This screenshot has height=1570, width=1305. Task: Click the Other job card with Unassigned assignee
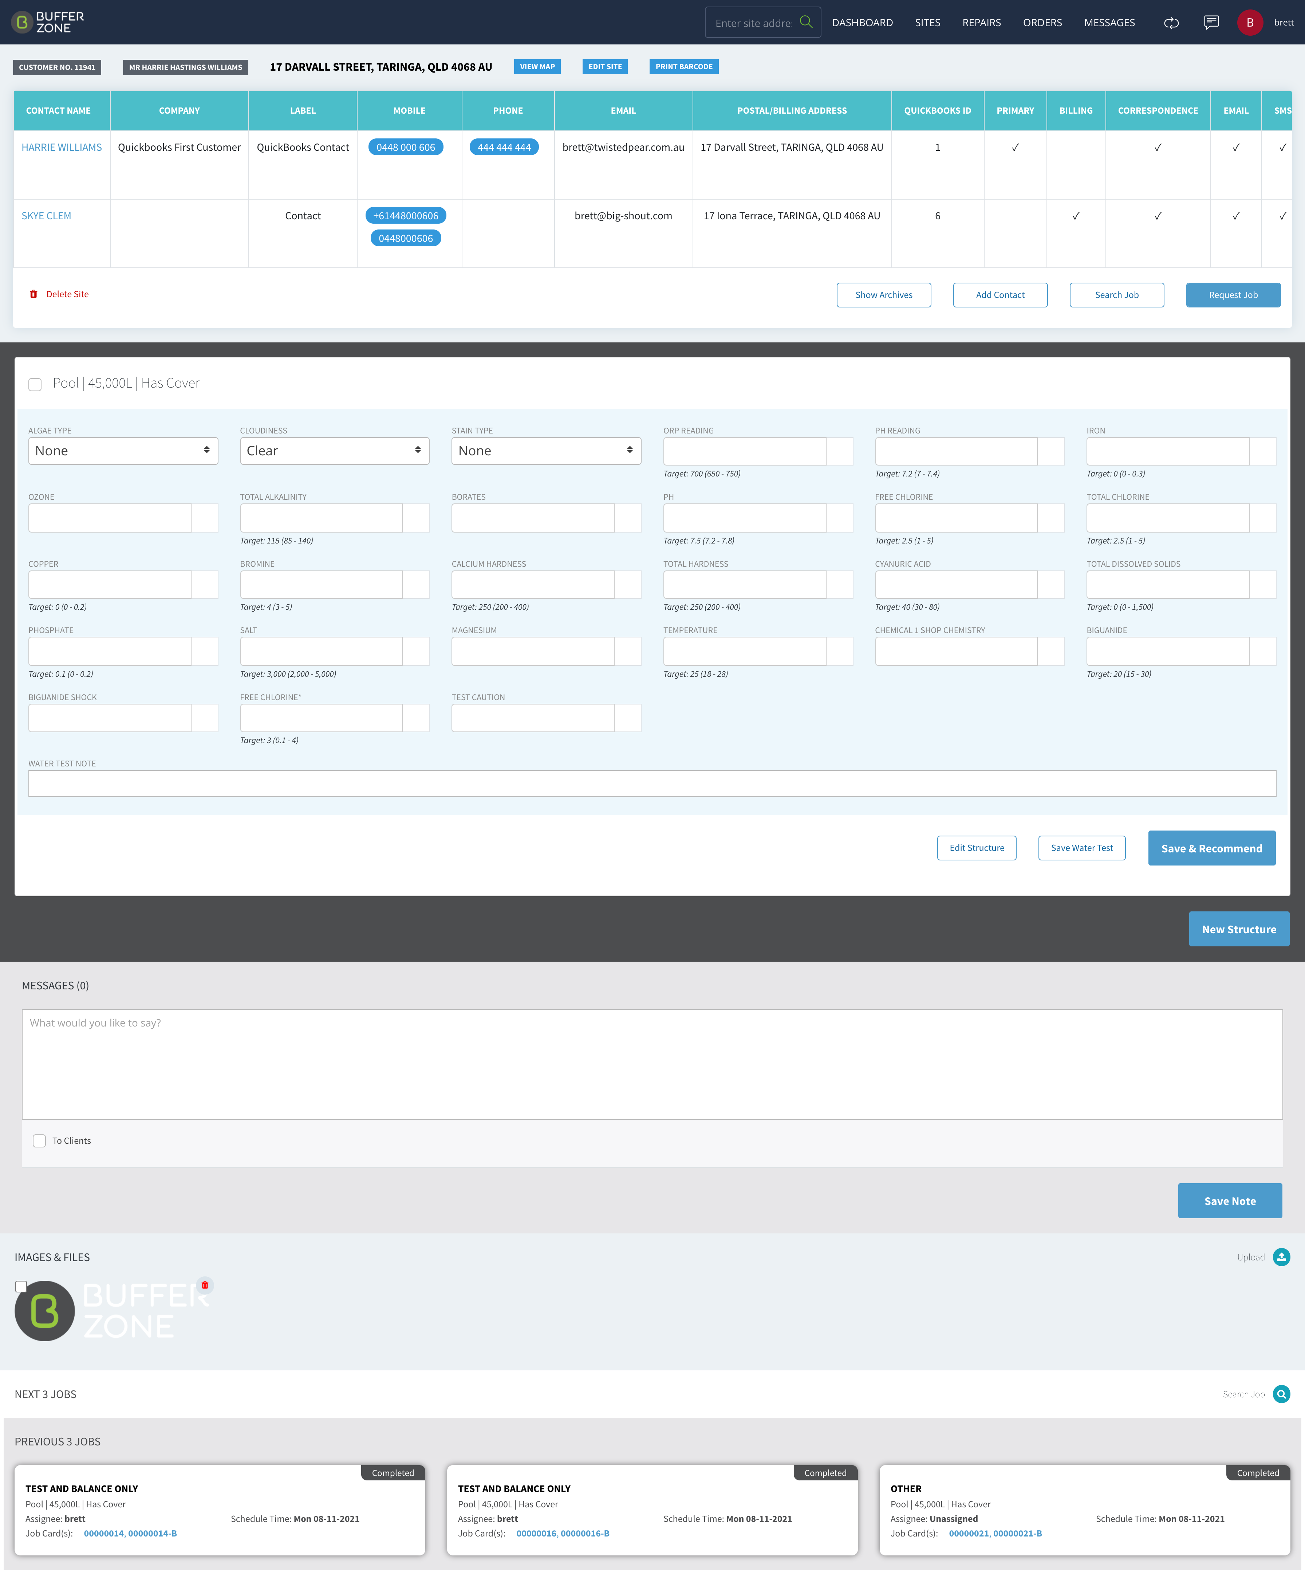[x=1084, y=1510]
